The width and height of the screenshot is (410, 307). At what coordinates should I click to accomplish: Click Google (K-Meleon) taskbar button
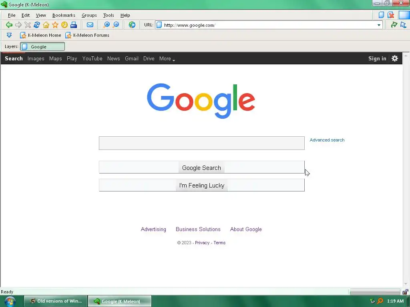(x=120, y=301)
